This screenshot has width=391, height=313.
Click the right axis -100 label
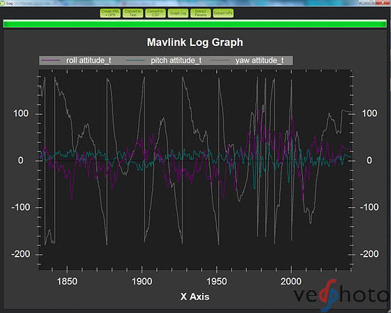coord(369,207)
